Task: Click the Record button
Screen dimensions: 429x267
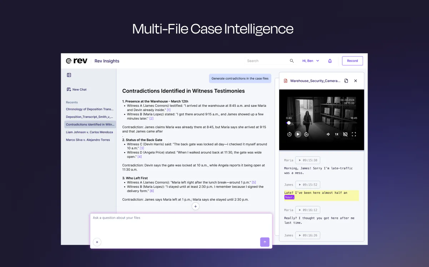Action: pos(352,61)
